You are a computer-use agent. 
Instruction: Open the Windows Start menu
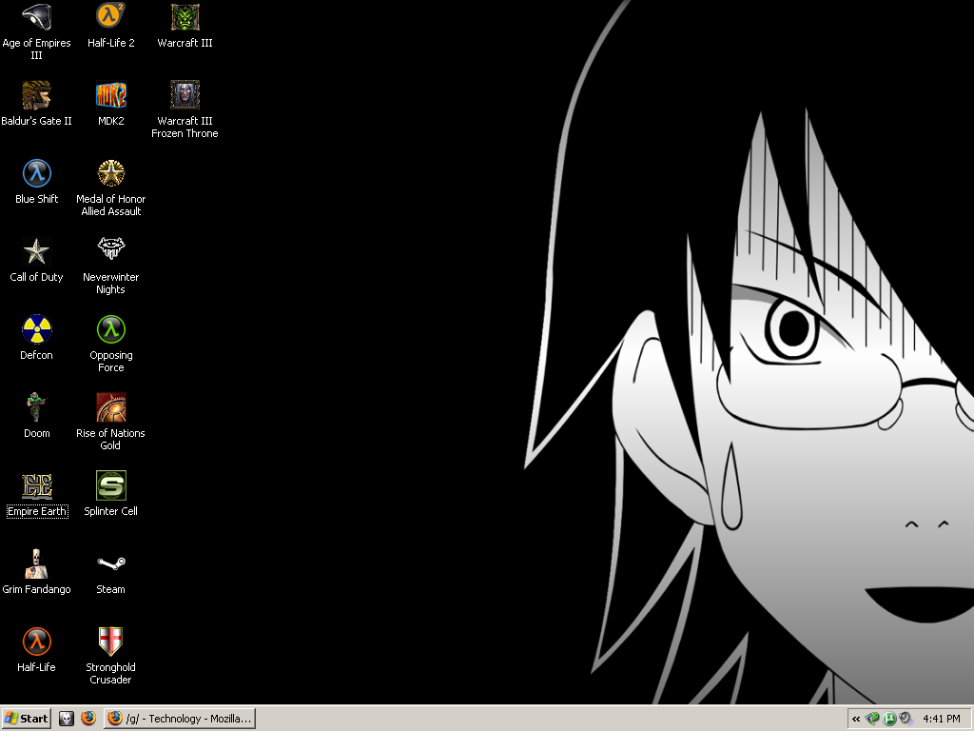click(26, 719)
